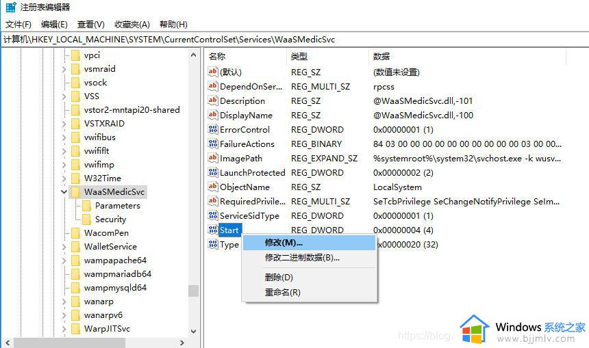The height and width of the screenshot is (348, 589).
Task: Click the tree scroll down arrow
Action: tap(193, 331)
